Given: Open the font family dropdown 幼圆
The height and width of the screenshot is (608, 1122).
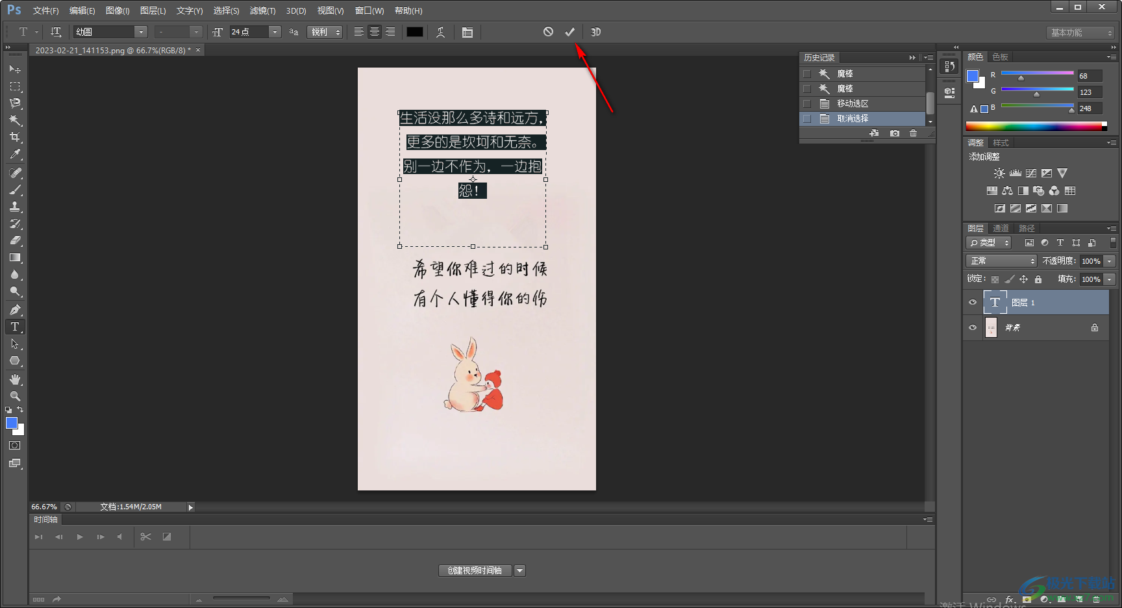Looking at the screenshot, I should (x=140, y=32).
